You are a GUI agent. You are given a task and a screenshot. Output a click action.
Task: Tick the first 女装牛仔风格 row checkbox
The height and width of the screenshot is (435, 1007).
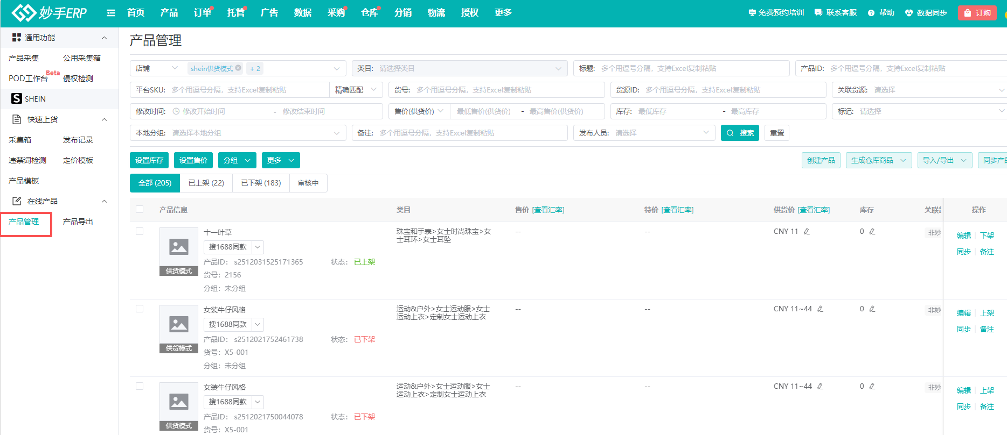pos(140,309)
